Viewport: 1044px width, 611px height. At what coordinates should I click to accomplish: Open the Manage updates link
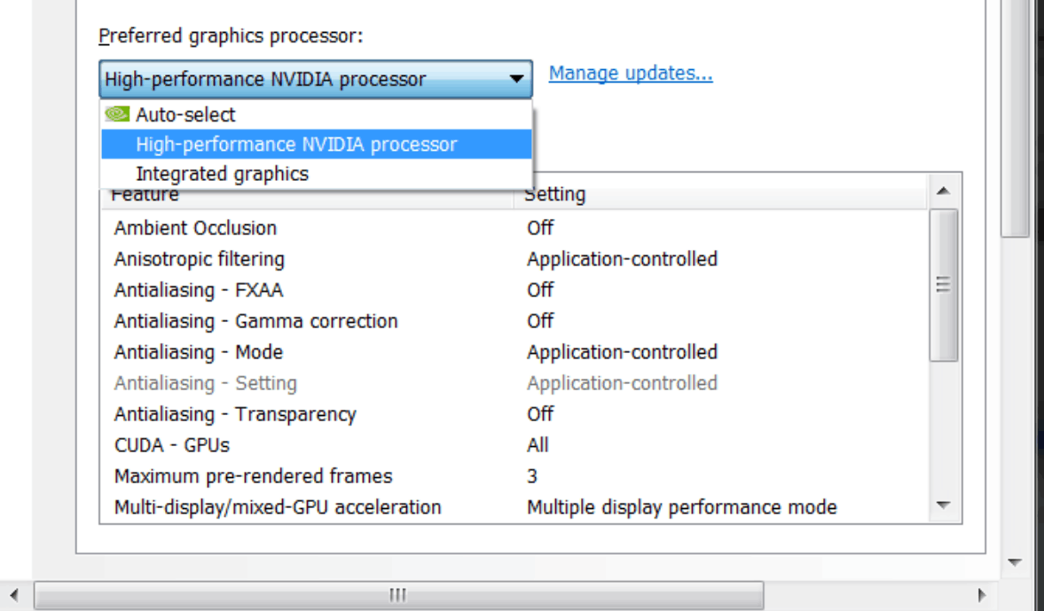pyautogui.click(x=631, y=74)
